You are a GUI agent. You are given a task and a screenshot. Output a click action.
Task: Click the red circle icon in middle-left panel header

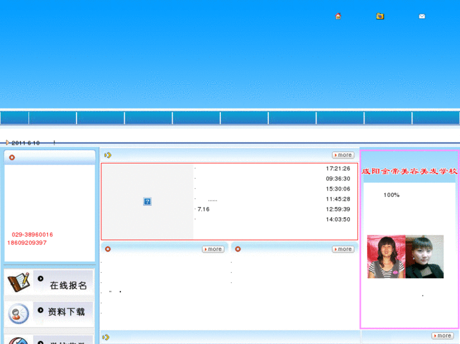pyautogui.click(x=108, y=249)
